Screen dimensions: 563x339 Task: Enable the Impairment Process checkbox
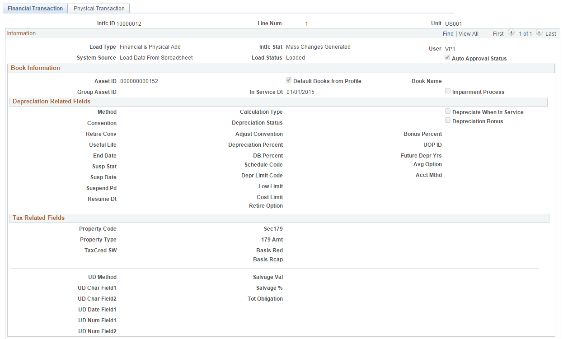(448, 91)
